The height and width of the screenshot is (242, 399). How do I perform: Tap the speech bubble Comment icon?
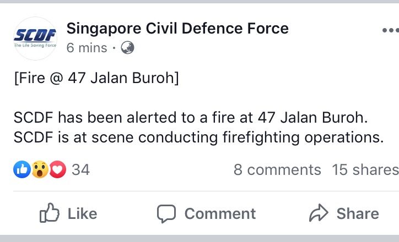166,213
